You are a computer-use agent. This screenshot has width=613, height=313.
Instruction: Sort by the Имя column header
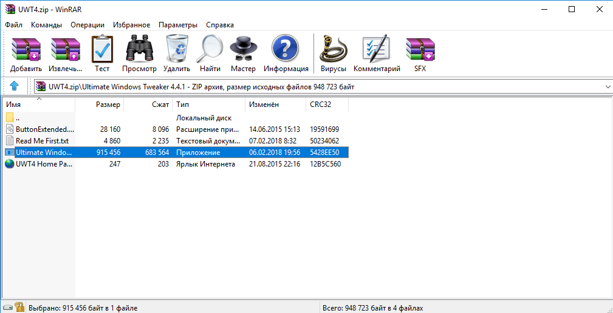click(x=38, y=105)
